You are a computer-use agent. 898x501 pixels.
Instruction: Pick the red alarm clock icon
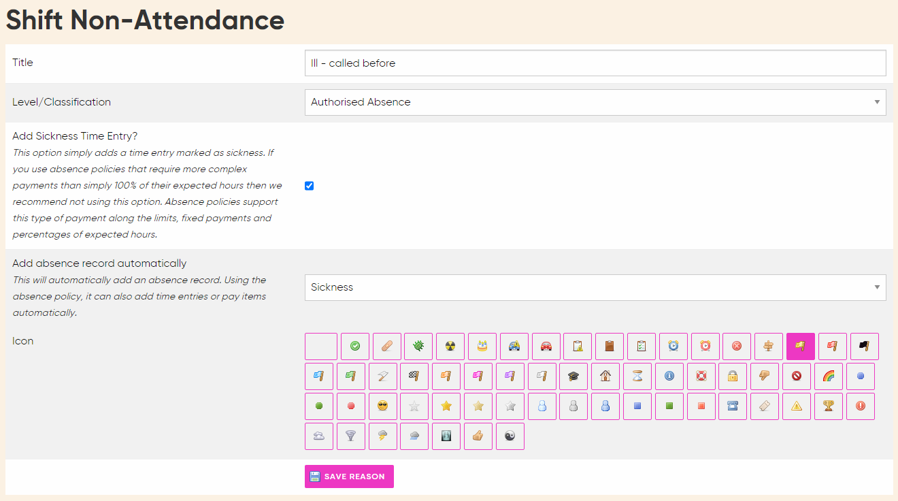click(705, 346)
